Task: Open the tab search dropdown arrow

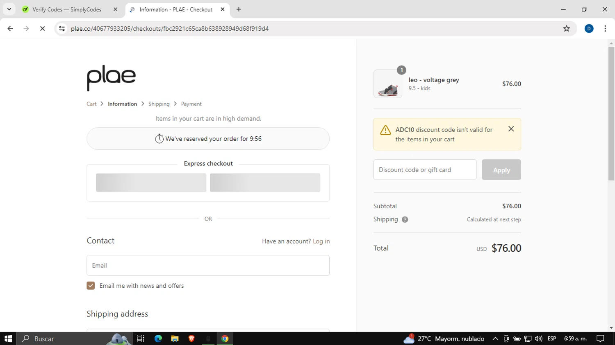Action: [9, 9]
